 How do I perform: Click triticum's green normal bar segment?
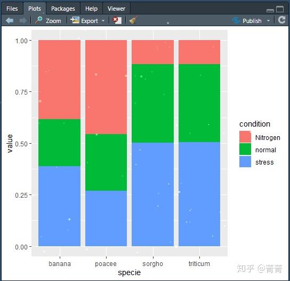tap(199, 103)
